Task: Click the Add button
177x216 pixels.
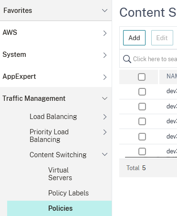Action: click(134, 38)
